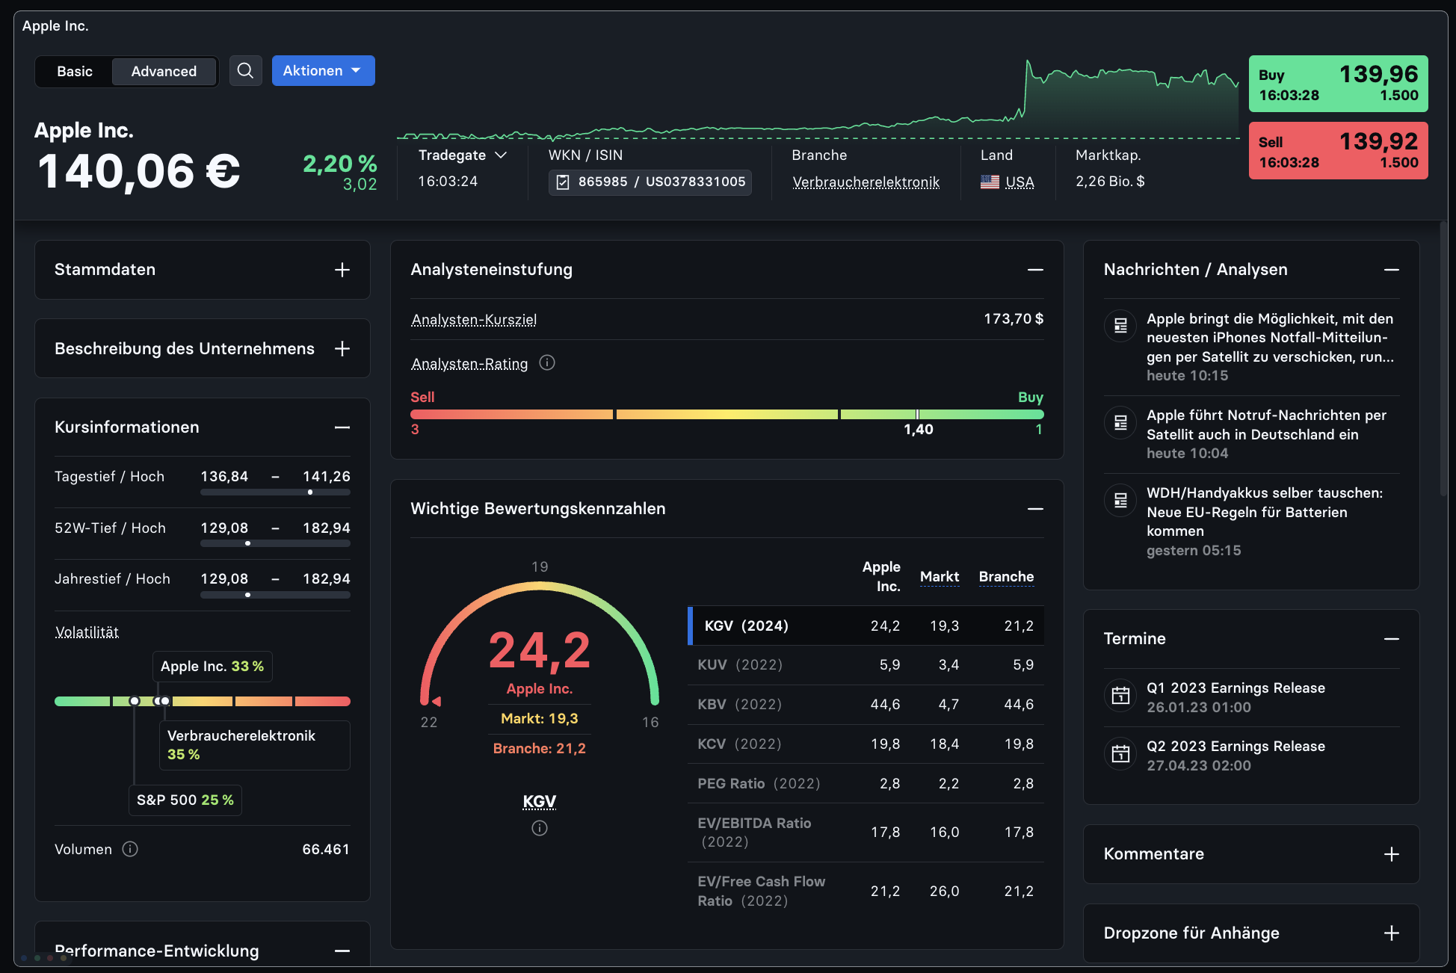Click the Apple price chart sparkline

coord(818,99)
